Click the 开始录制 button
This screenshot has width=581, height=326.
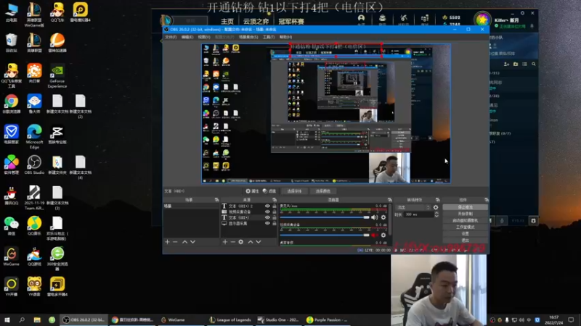(465, 214)
